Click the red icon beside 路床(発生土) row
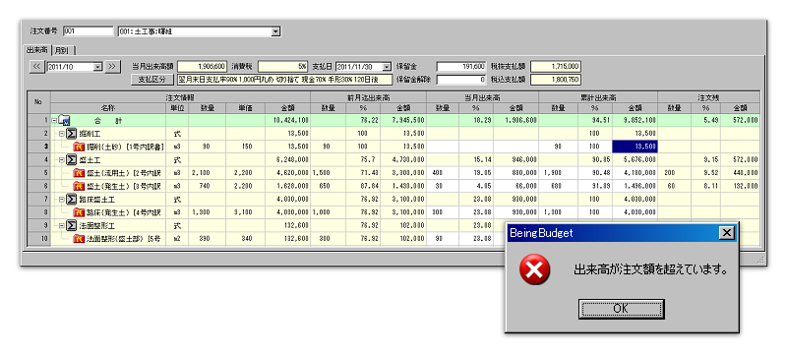This screenshot has width=787, height=355. (80, 212)
